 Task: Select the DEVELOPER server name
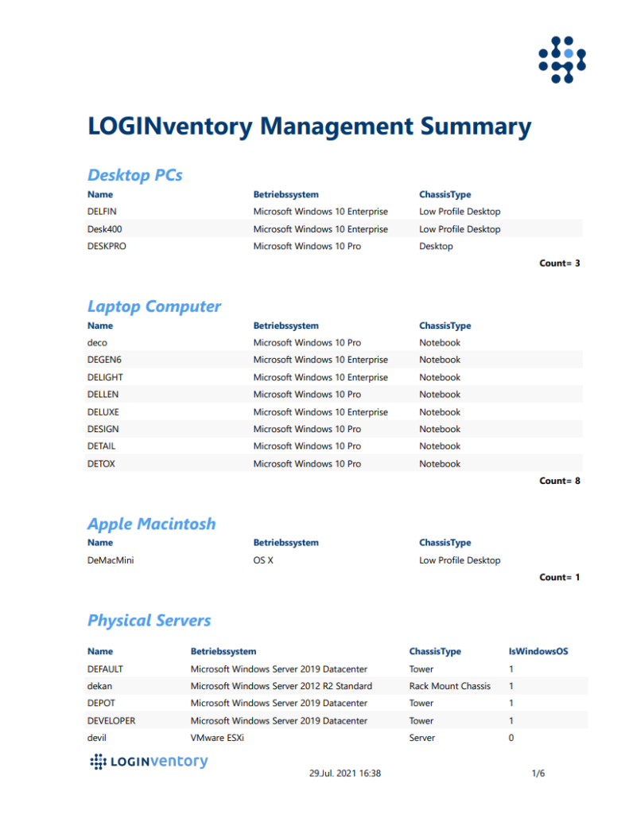(111, 721)
